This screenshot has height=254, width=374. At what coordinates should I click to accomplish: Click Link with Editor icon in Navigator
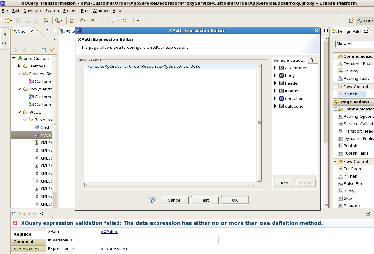click(52, 50)
